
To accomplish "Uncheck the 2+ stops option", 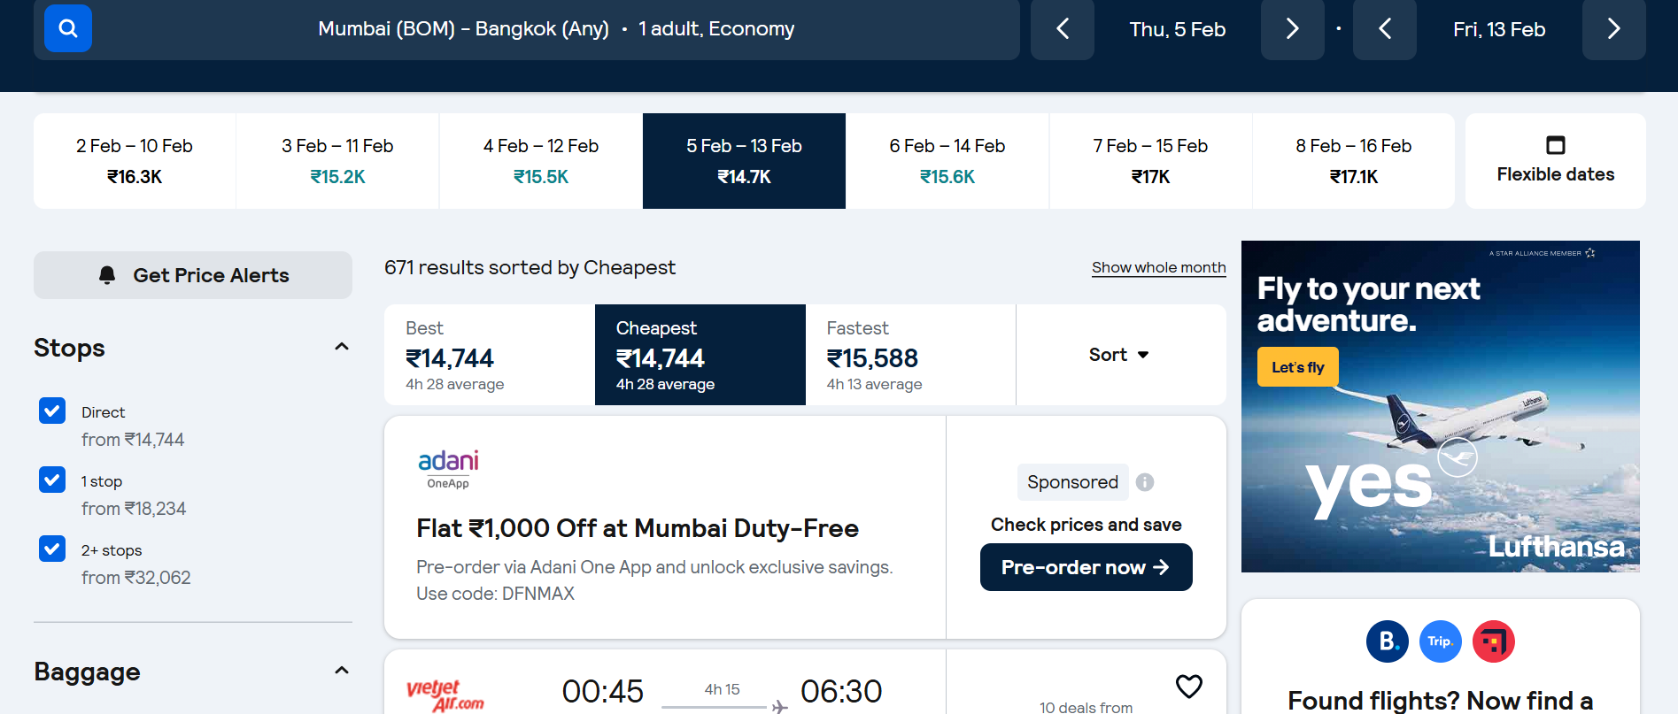I will (51, 549).
